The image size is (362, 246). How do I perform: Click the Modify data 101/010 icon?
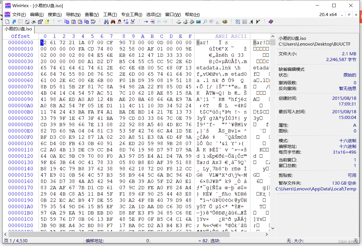coord(93,22)
